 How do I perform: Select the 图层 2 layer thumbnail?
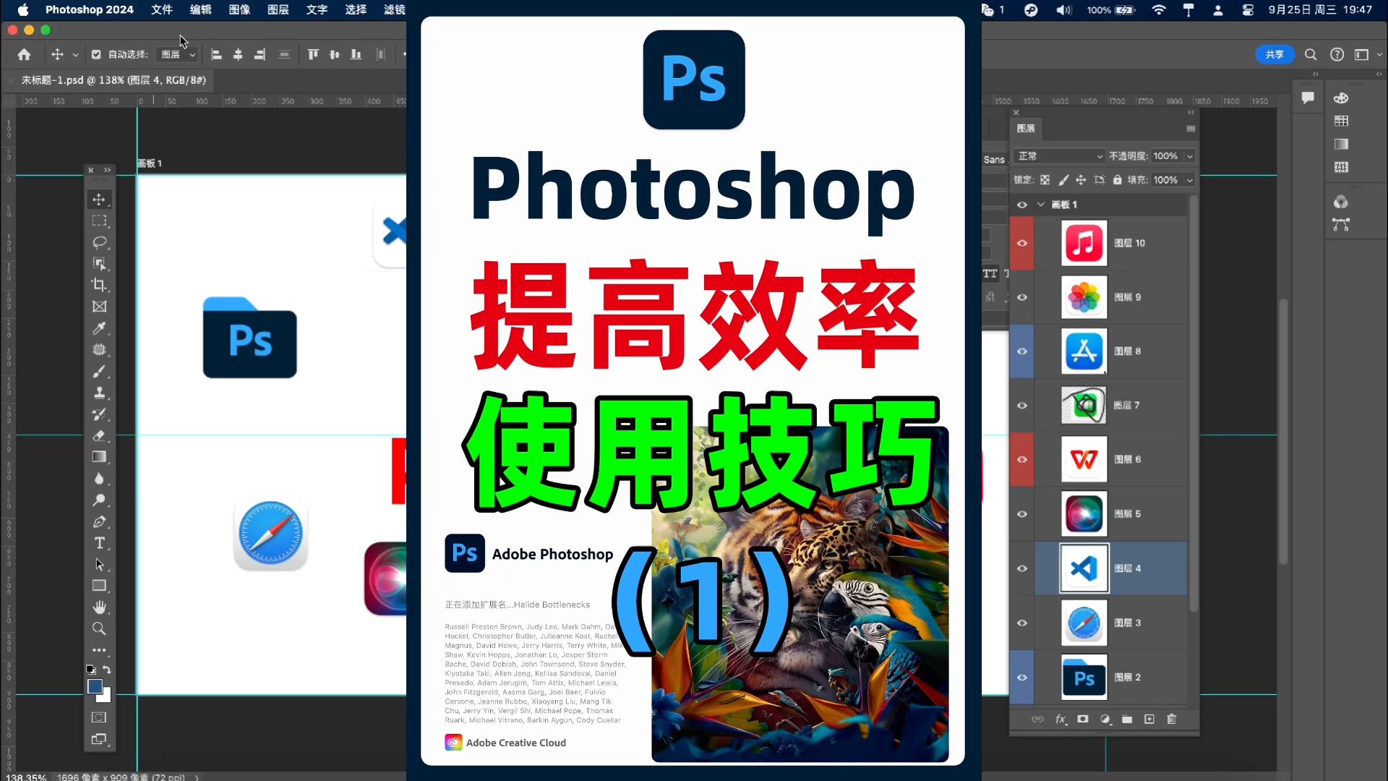[x=1084, y=678]
